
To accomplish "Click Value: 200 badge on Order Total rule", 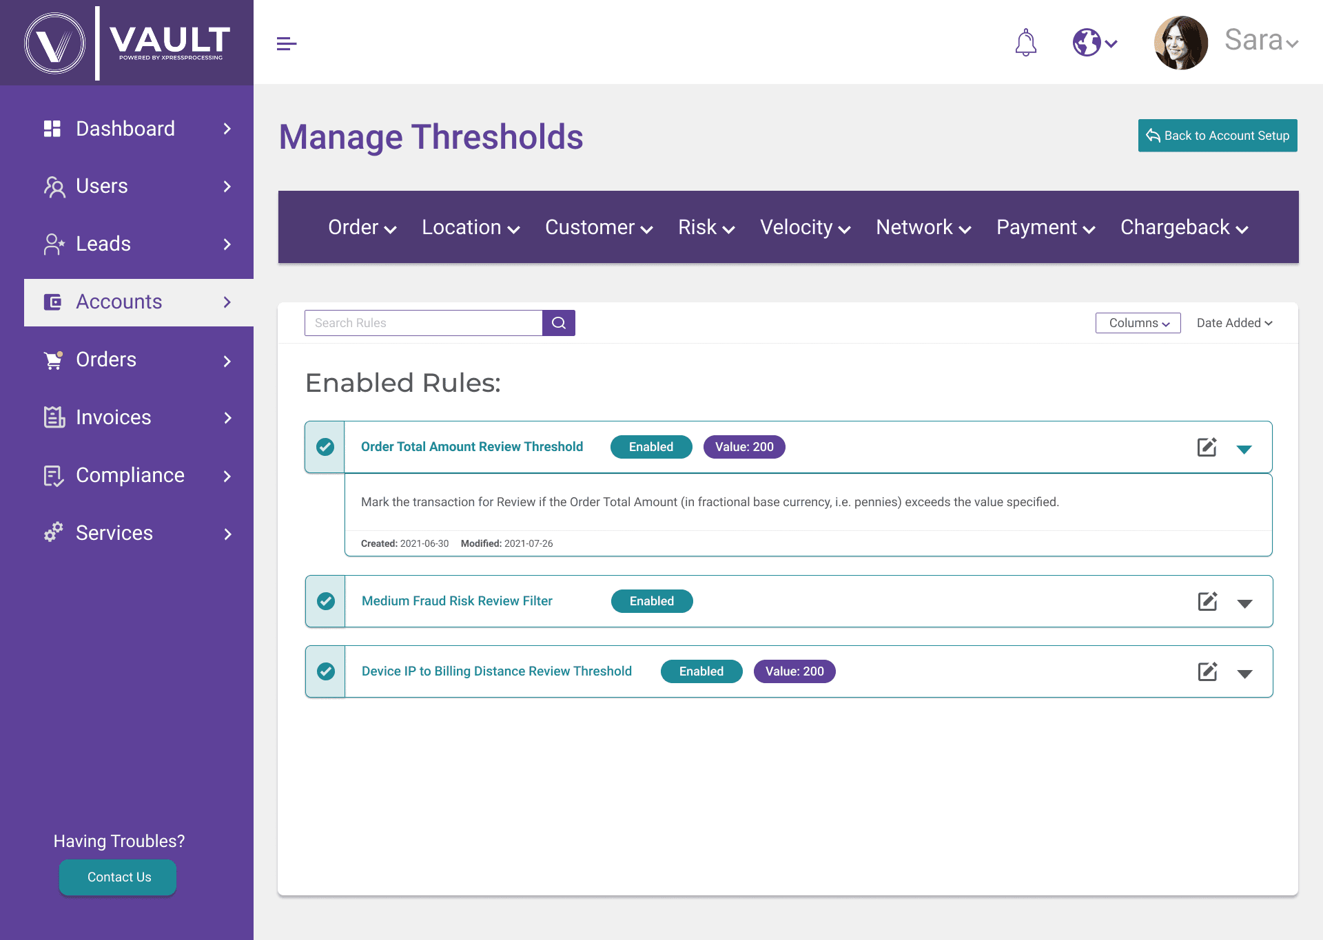I will [744, 447].
